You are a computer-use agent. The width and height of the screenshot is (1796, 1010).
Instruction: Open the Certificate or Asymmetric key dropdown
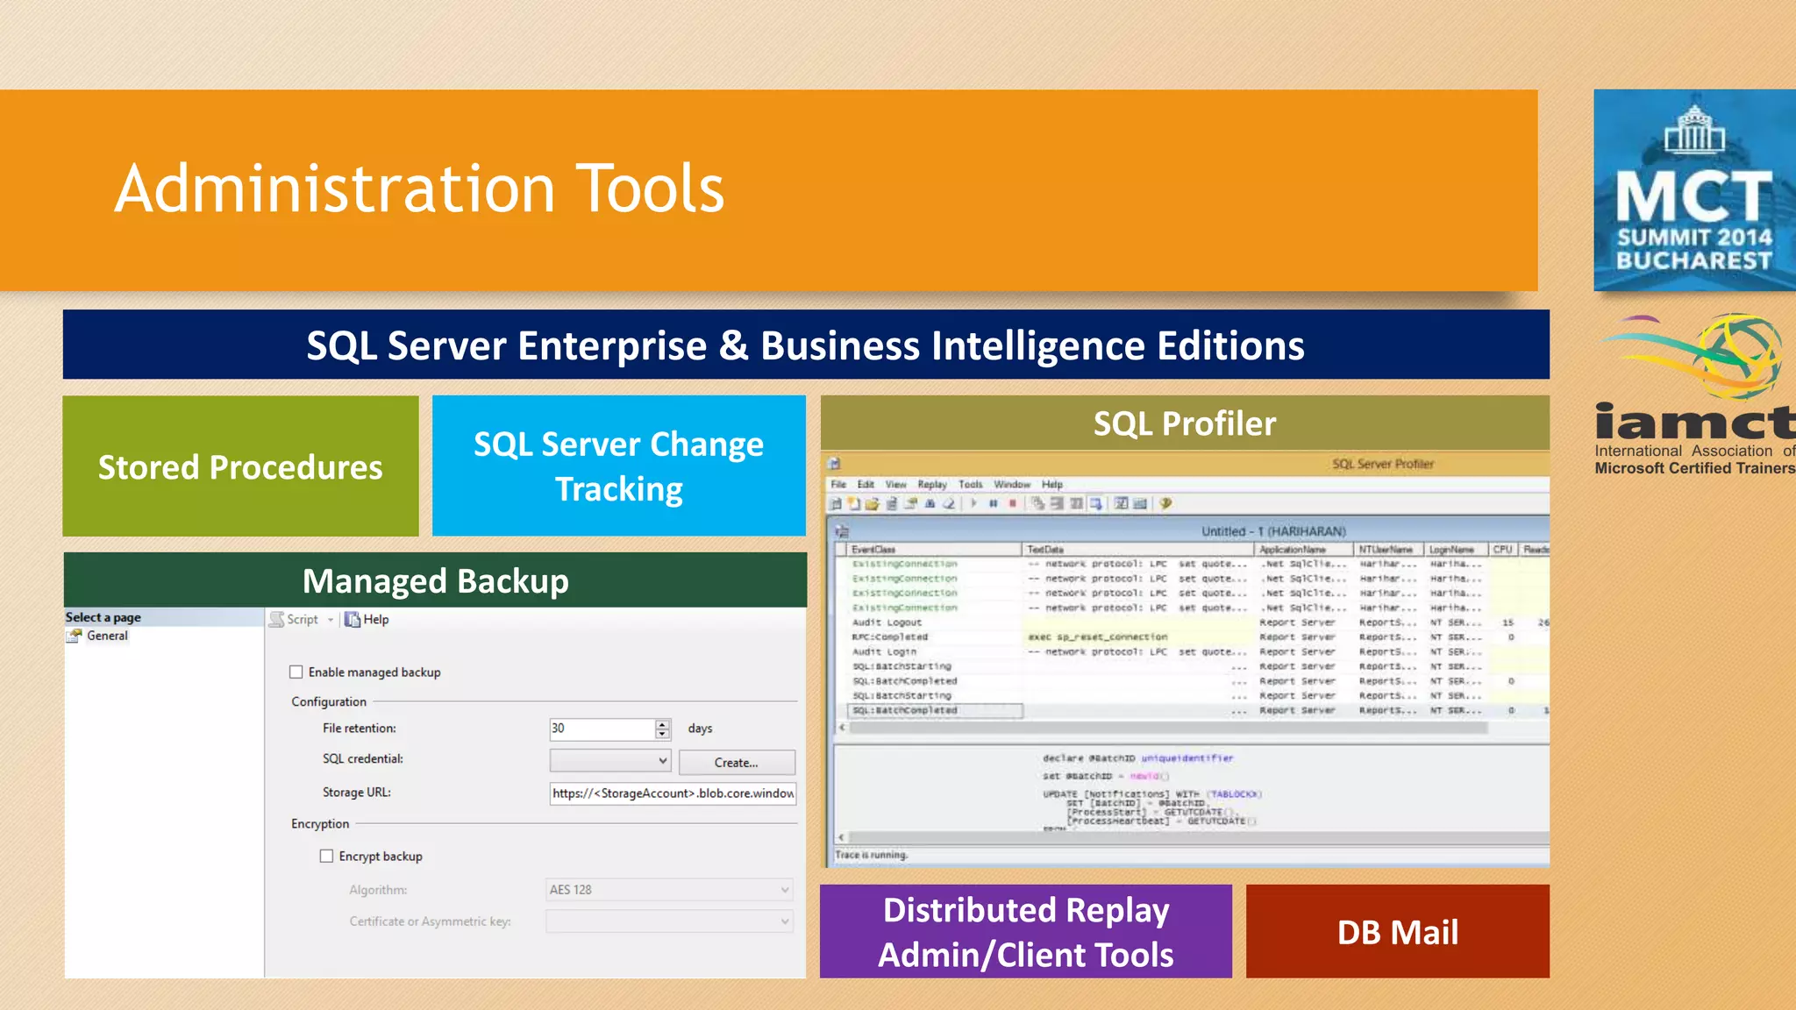[785, 921]
